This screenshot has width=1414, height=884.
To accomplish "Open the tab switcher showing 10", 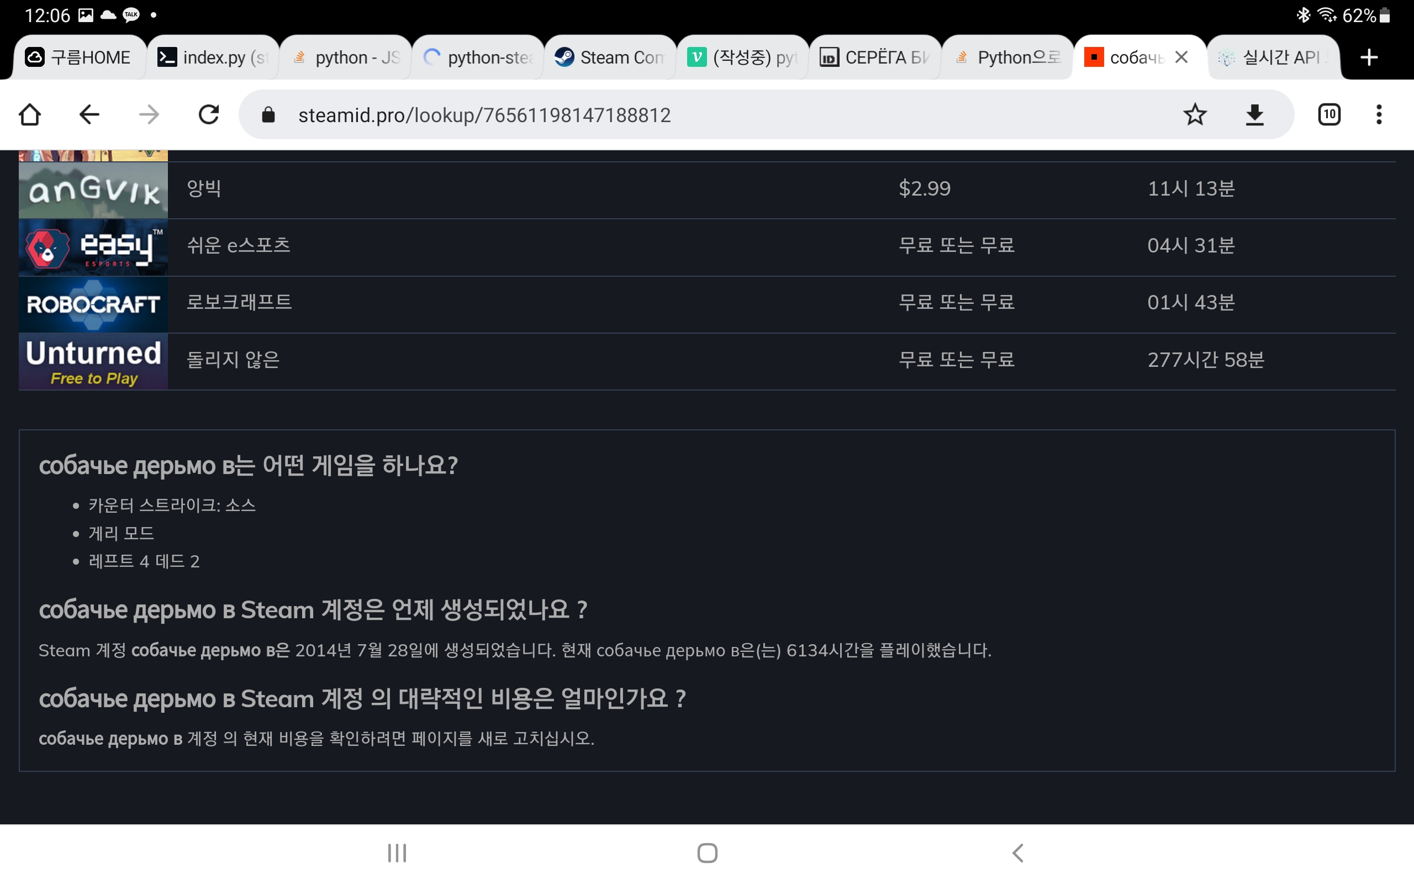I will pyautogui.click(x=1329, y=114).
